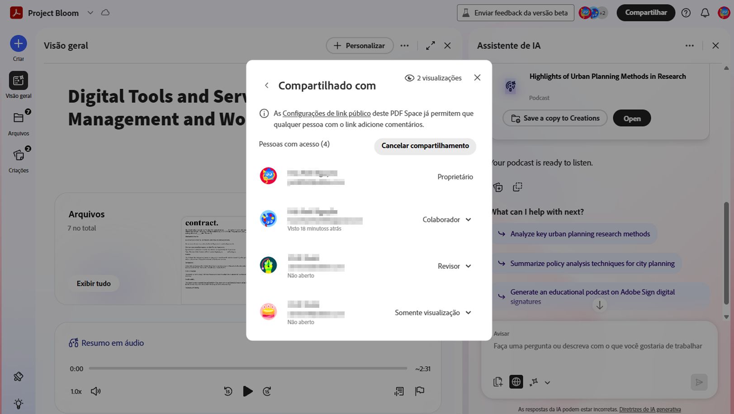Open the Visão geral more options menu
The width and height of the screenshot is (734, 414).
tap(405, 46)
